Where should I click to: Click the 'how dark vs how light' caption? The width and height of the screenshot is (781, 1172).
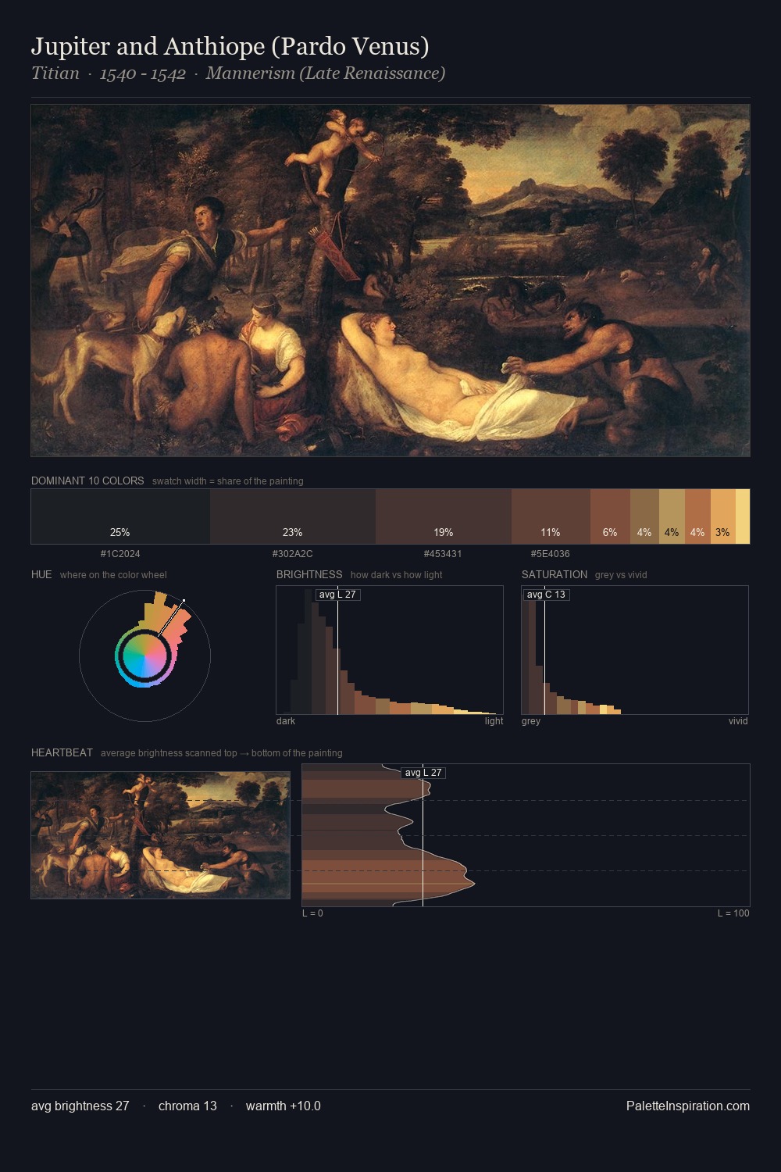pyautogui.click(x=396, y=575)
